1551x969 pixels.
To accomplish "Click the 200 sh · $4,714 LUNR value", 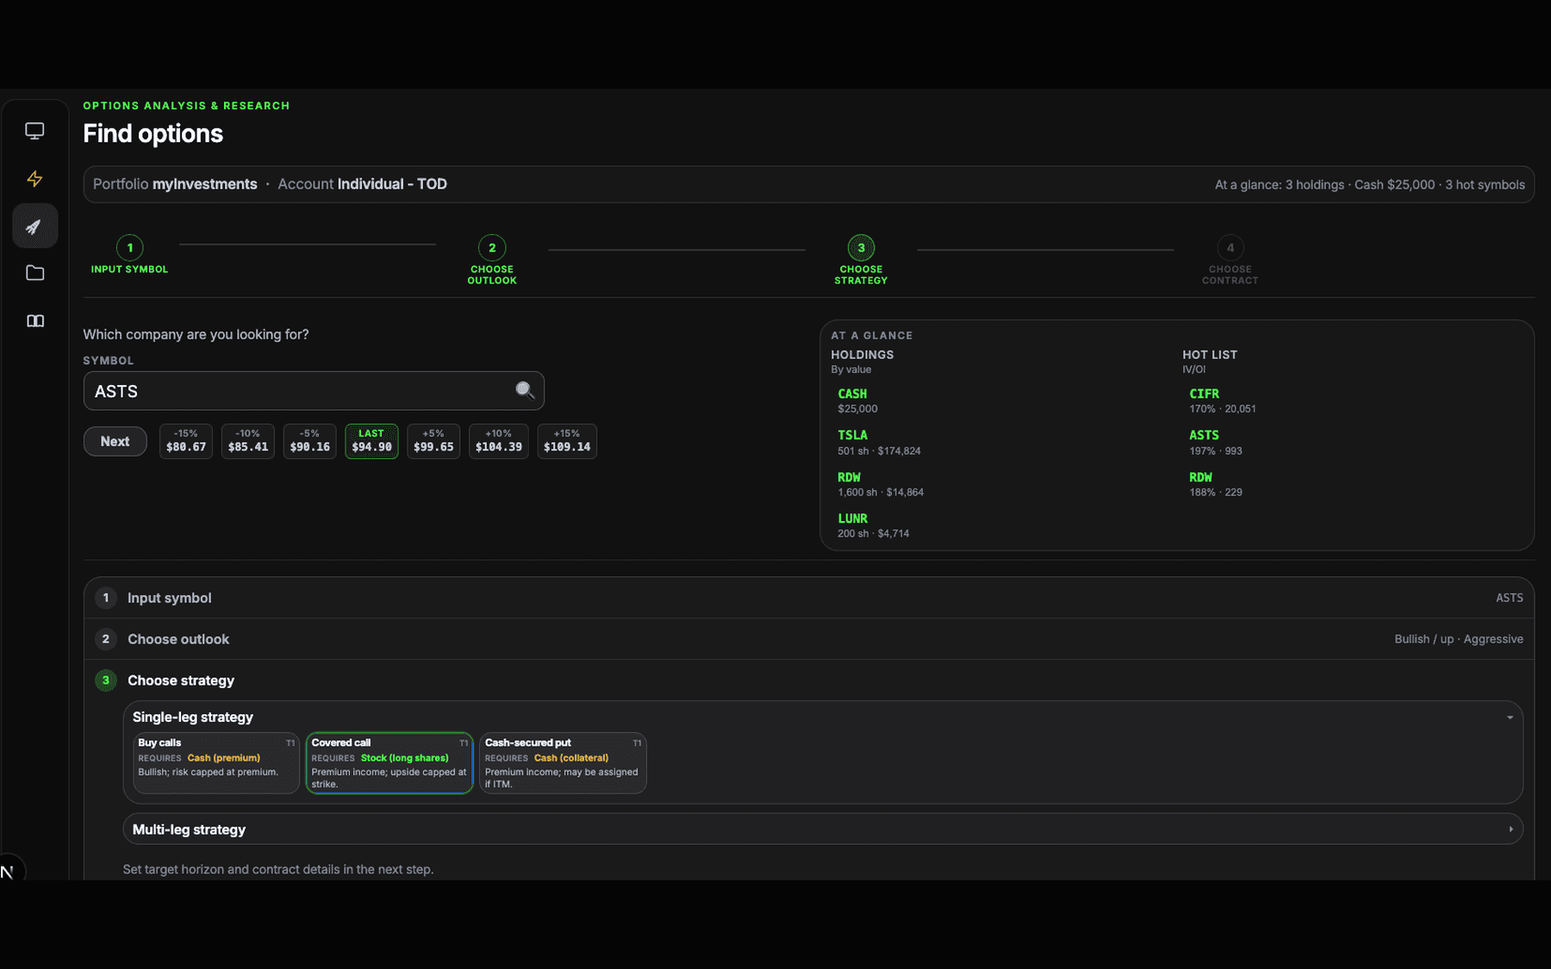I will pyautogui.click(x=873, y=534).
